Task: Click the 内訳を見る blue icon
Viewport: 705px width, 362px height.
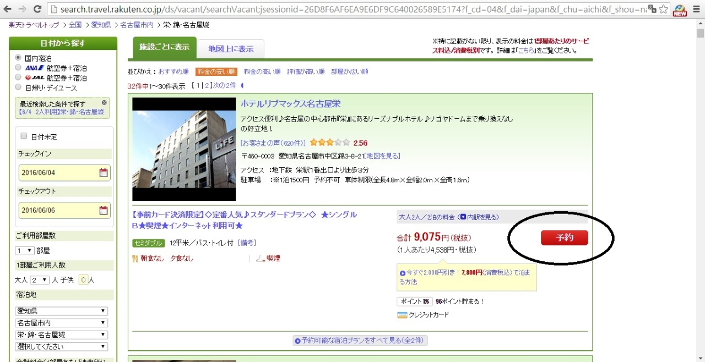Action: 463,217
